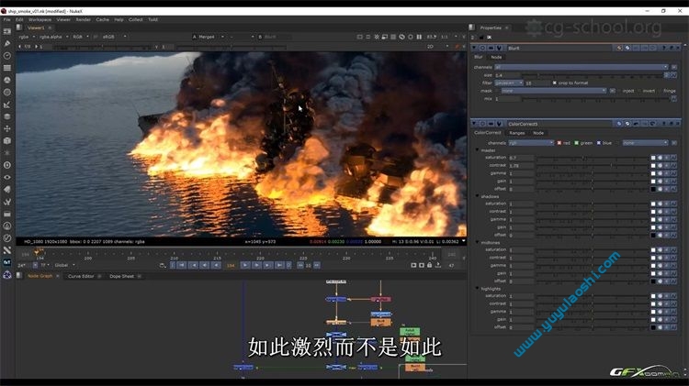Open the 3D nodes toolbar menu
This screenshot has height=386, width=689.
[x=7, y=141]
